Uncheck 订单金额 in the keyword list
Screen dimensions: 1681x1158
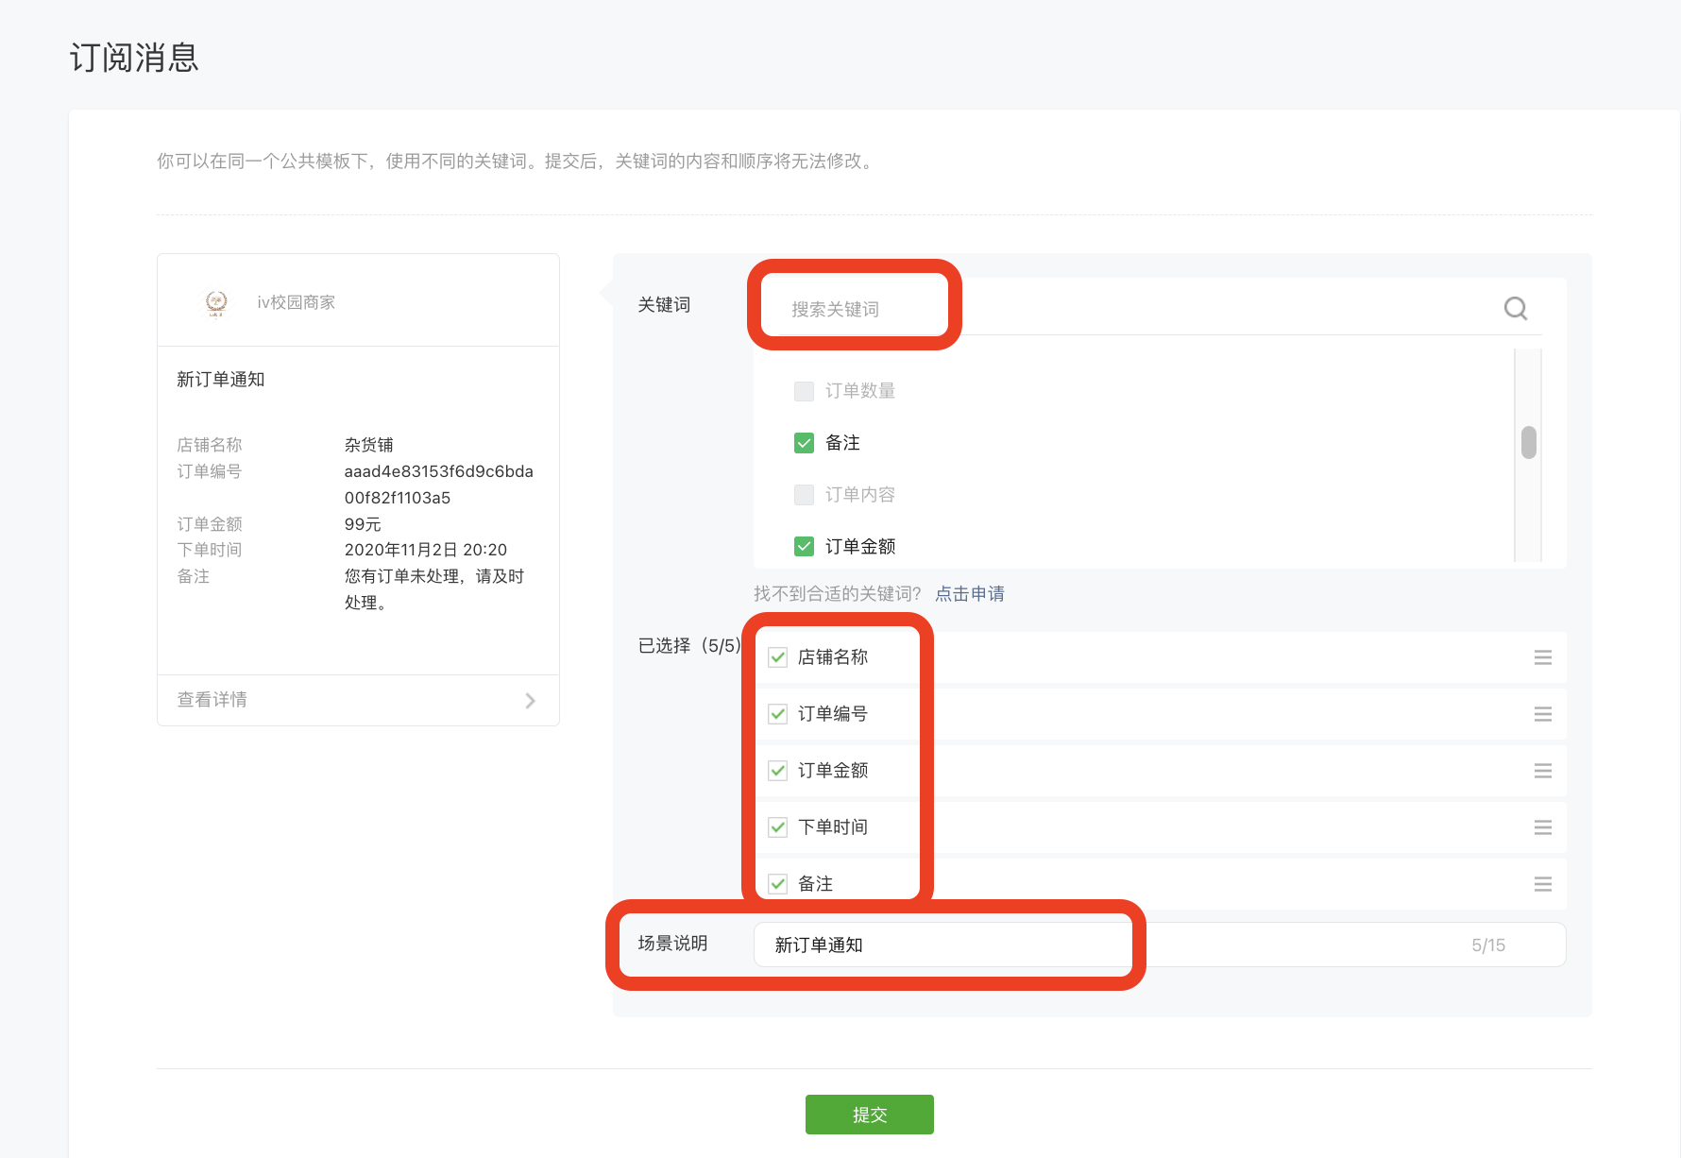click(x=804, y=547)
